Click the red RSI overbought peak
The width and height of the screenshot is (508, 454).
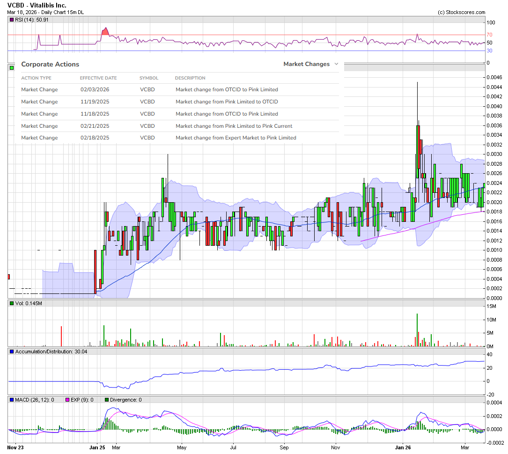(105, 31)
